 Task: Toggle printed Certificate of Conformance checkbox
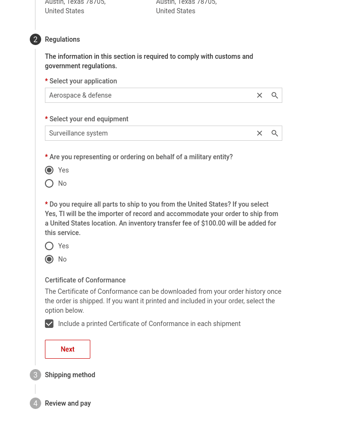(x=49, y=324)
